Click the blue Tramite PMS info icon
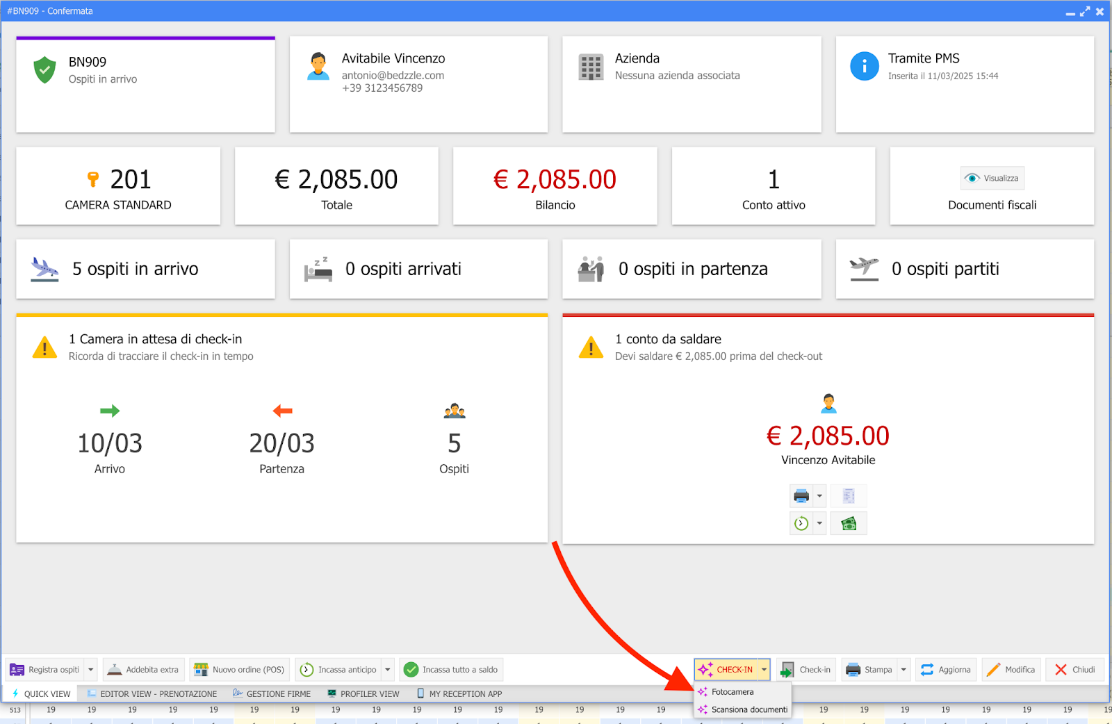Viewport: 1112px width, 724px height. click(864, 67)
